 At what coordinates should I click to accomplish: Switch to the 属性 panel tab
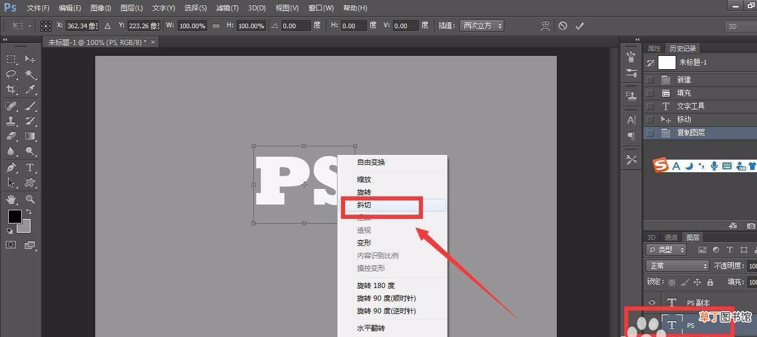[x=654, y=48]
